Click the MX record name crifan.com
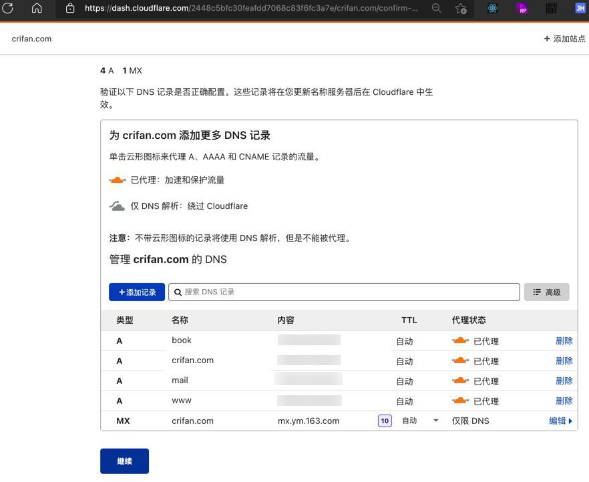This screenshot has width=589, height=482. pyautogui.click(x=193, y=421)
